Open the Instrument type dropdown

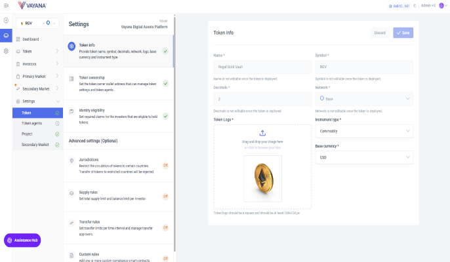tap(363, 131)
